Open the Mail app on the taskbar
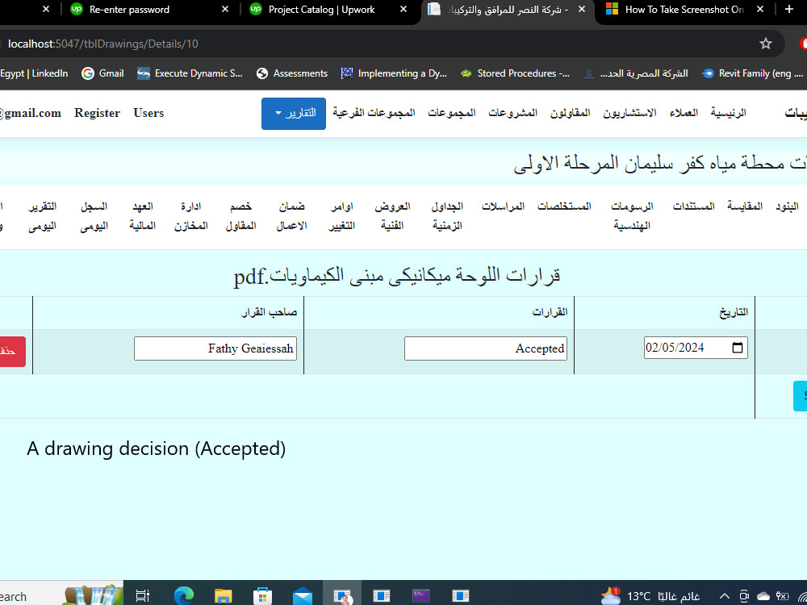 [x=303, y=597]
